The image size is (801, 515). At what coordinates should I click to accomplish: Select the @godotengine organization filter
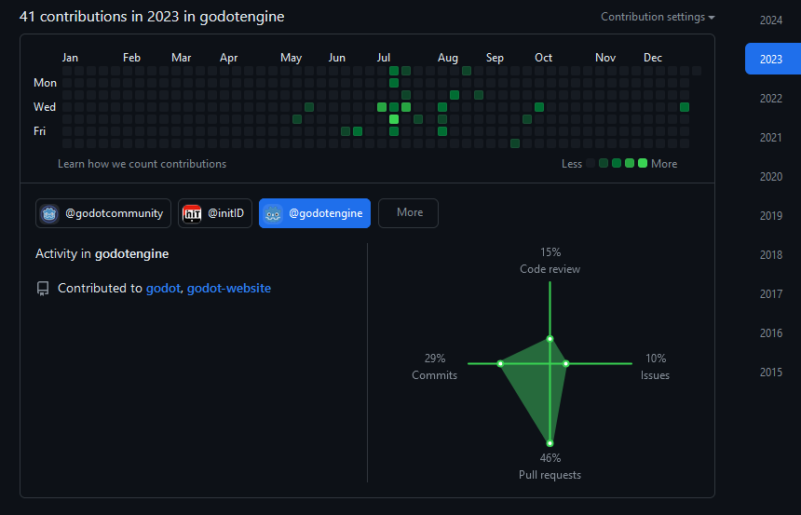click(x=315, y=213)
